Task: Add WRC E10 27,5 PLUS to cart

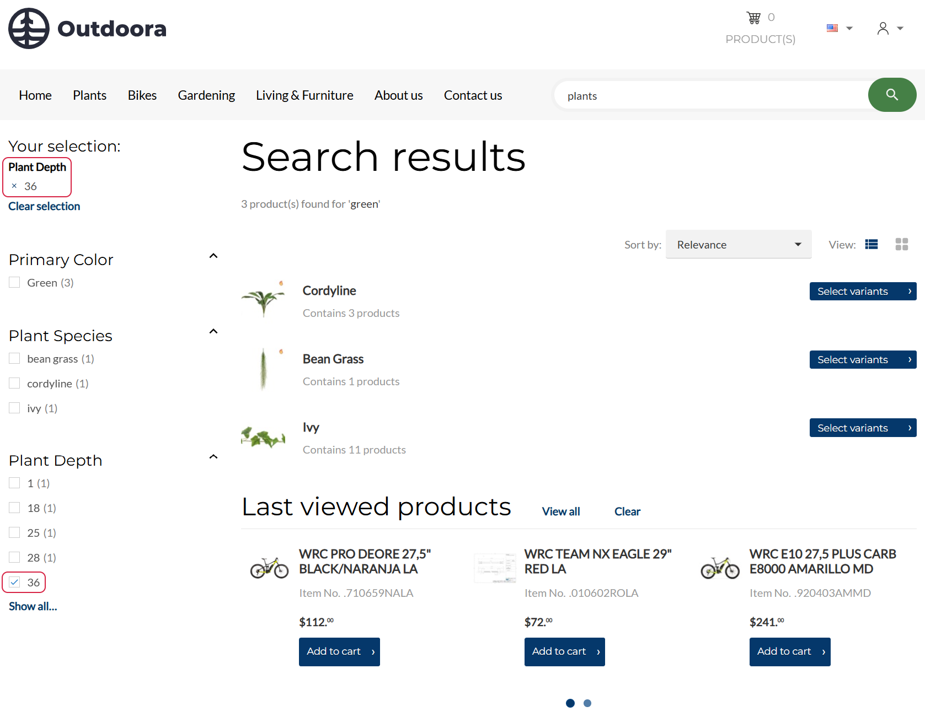Action: tap(790, 652)
